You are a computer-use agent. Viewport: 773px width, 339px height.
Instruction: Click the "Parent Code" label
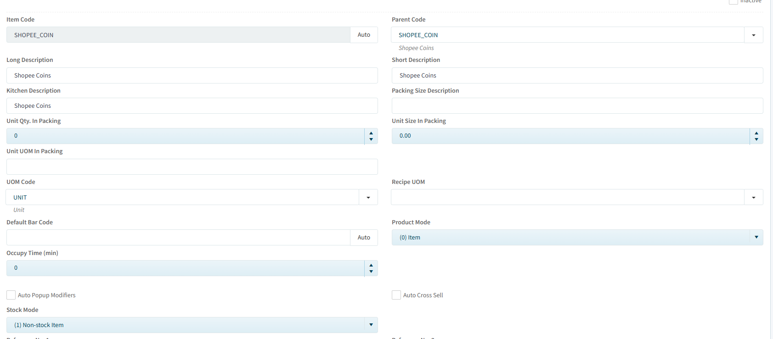pos(408,20)
